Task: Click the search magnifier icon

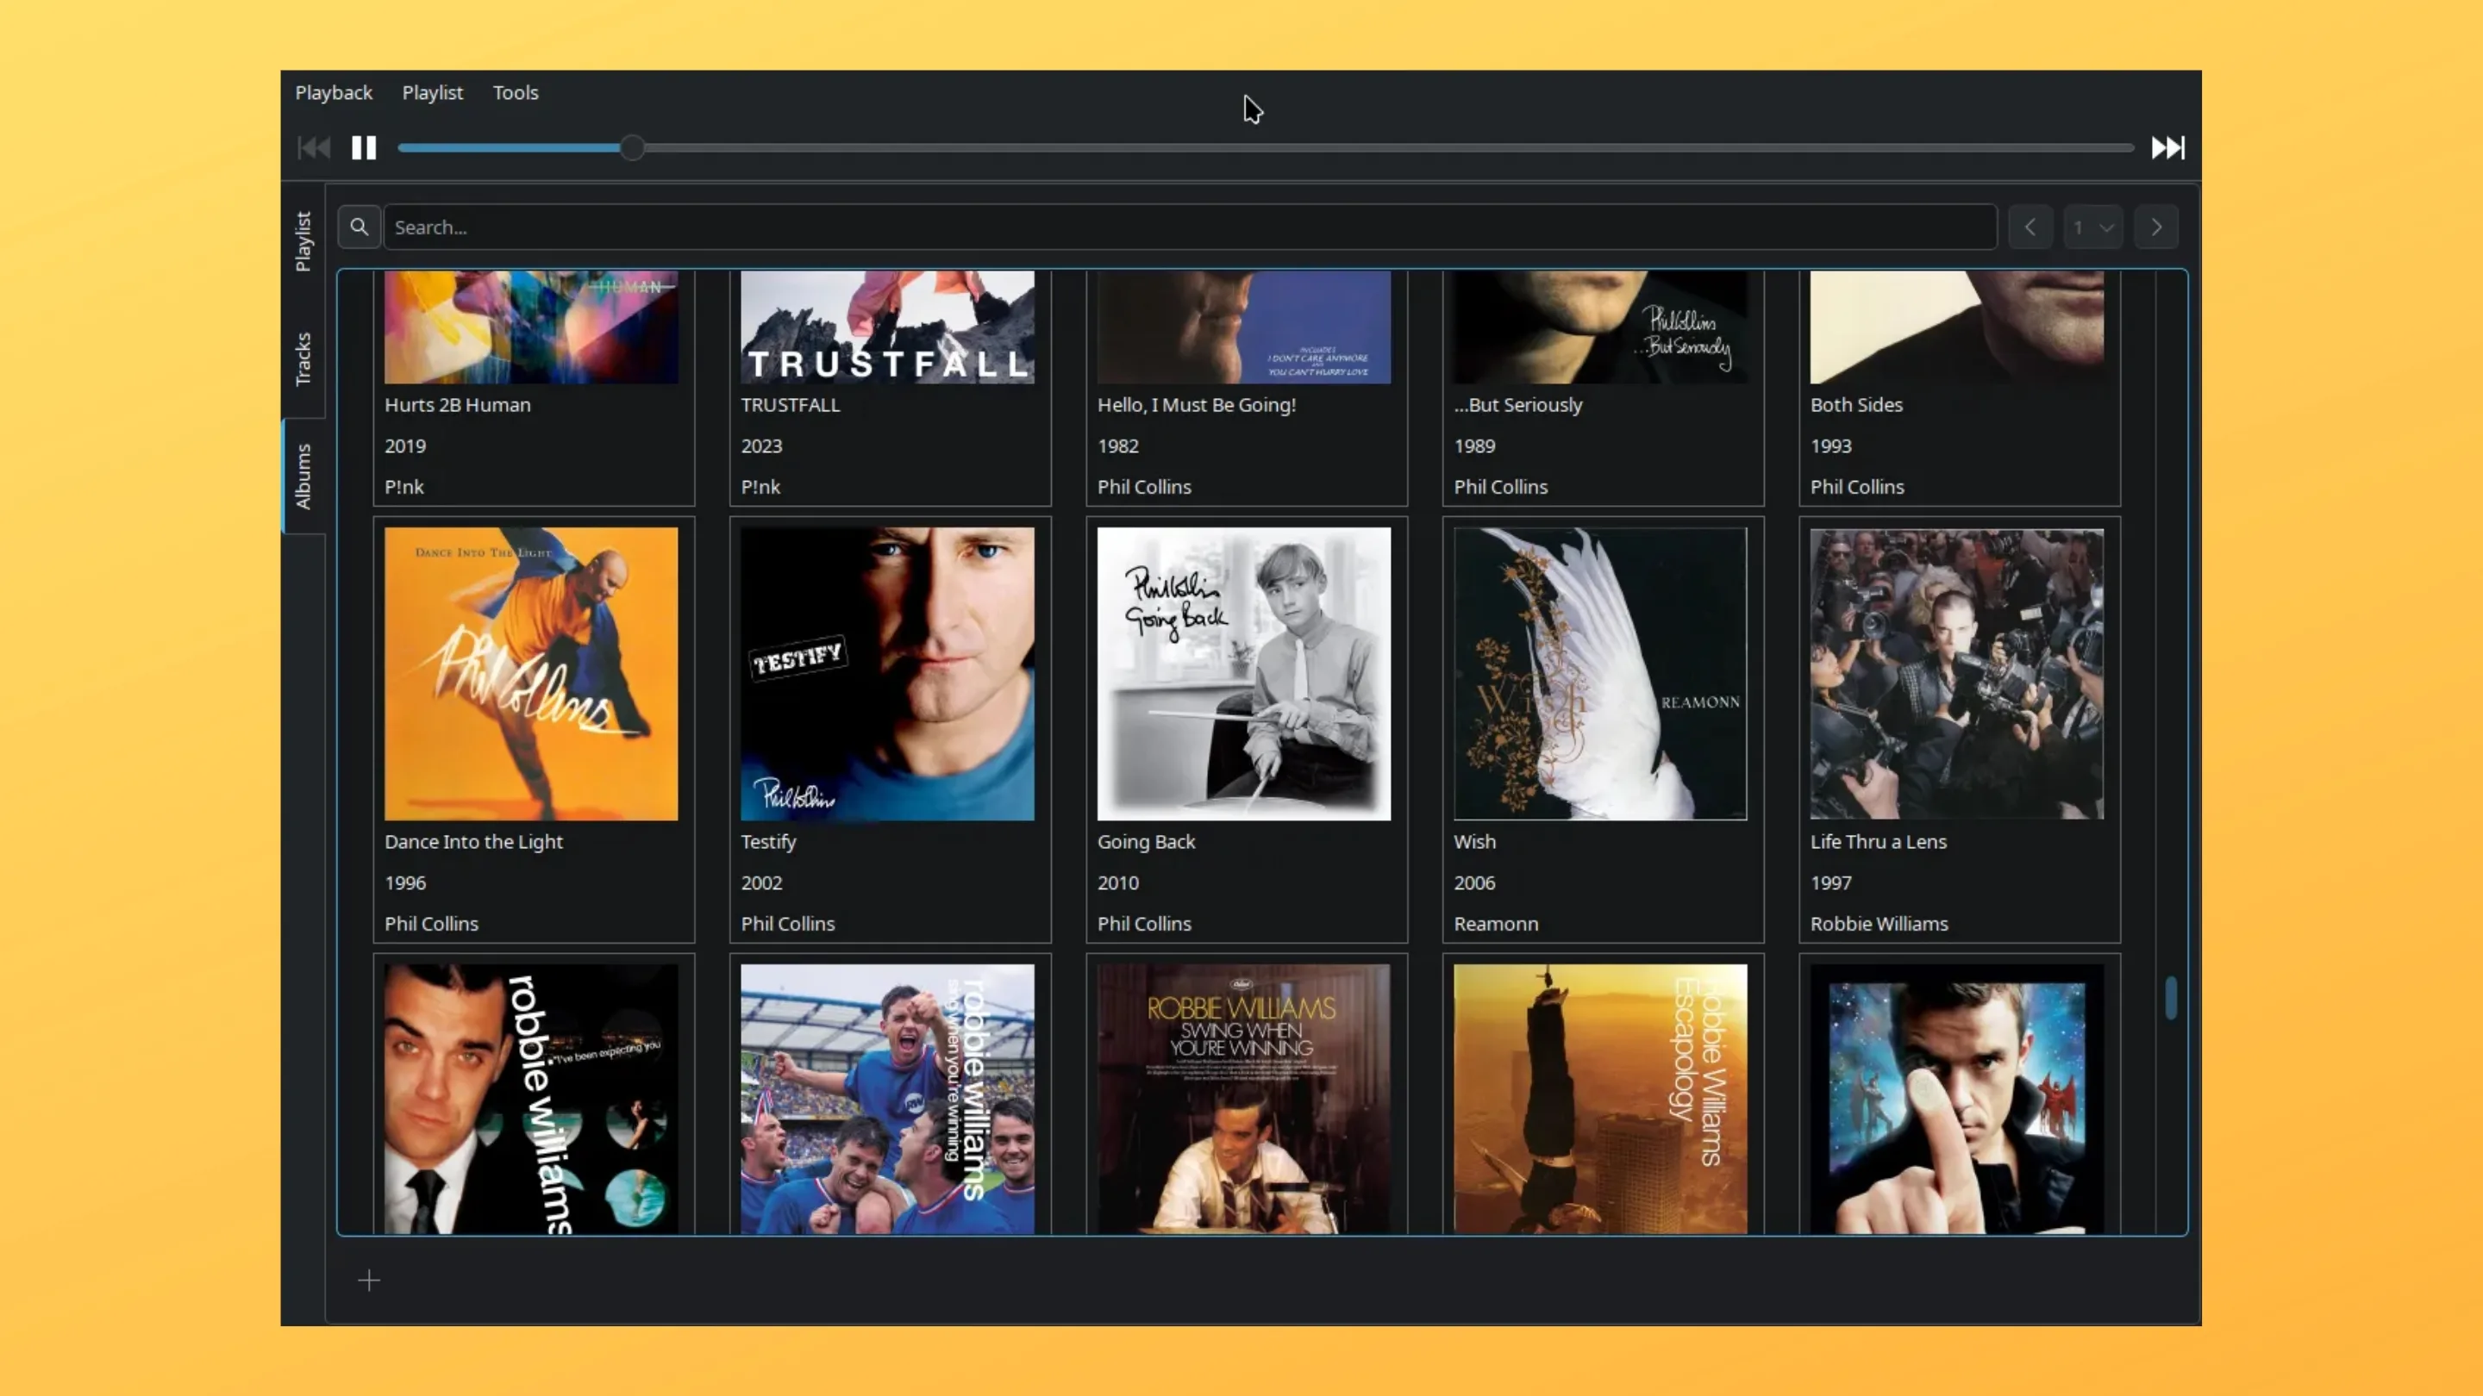Action: [360, 227]
